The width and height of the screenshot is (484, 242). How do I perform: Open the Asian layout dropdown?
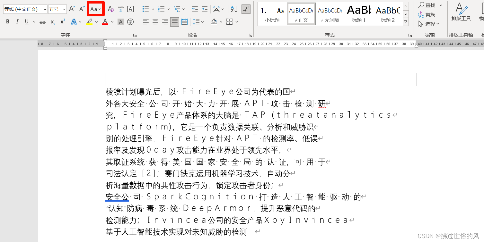219,9
